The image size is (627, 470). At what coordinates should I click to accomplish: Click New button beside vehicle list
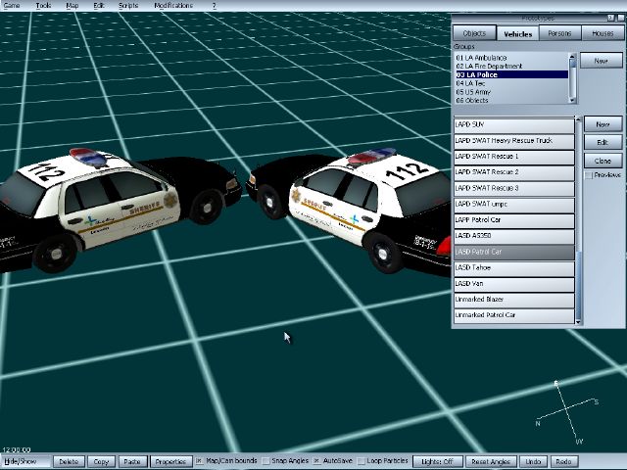pos(603,124)
